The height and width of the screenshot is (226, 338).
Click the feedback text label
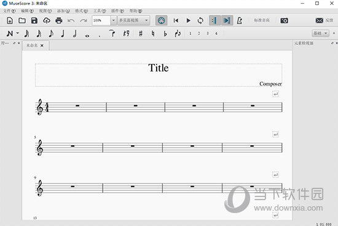click(329, 20)
